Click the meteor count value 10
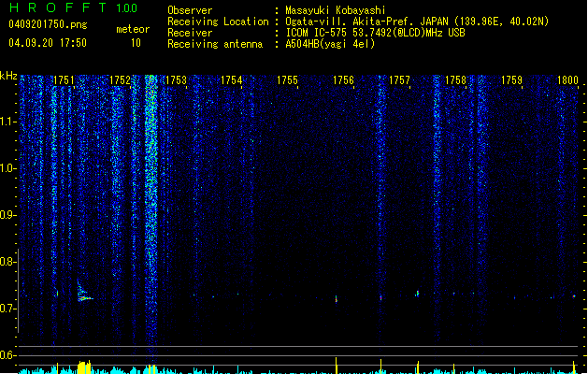Viewport: 588px width, 374px height. tap(136, 43)
